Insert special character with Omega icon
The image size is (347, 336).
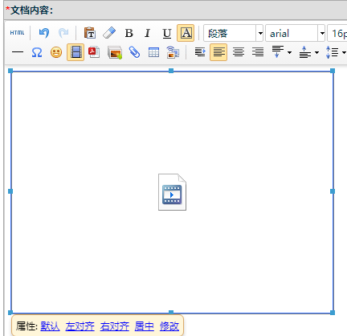click(x=37, y=52)
